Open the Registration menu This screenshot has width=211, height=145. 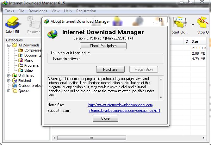[86, 11]
